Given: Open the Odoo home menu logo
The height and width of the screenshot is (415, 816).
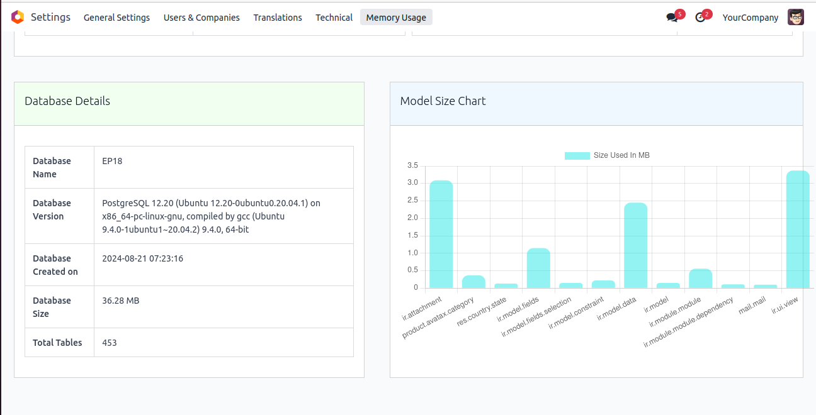Looking at the screenshot, I should click(x=18, y=17).
